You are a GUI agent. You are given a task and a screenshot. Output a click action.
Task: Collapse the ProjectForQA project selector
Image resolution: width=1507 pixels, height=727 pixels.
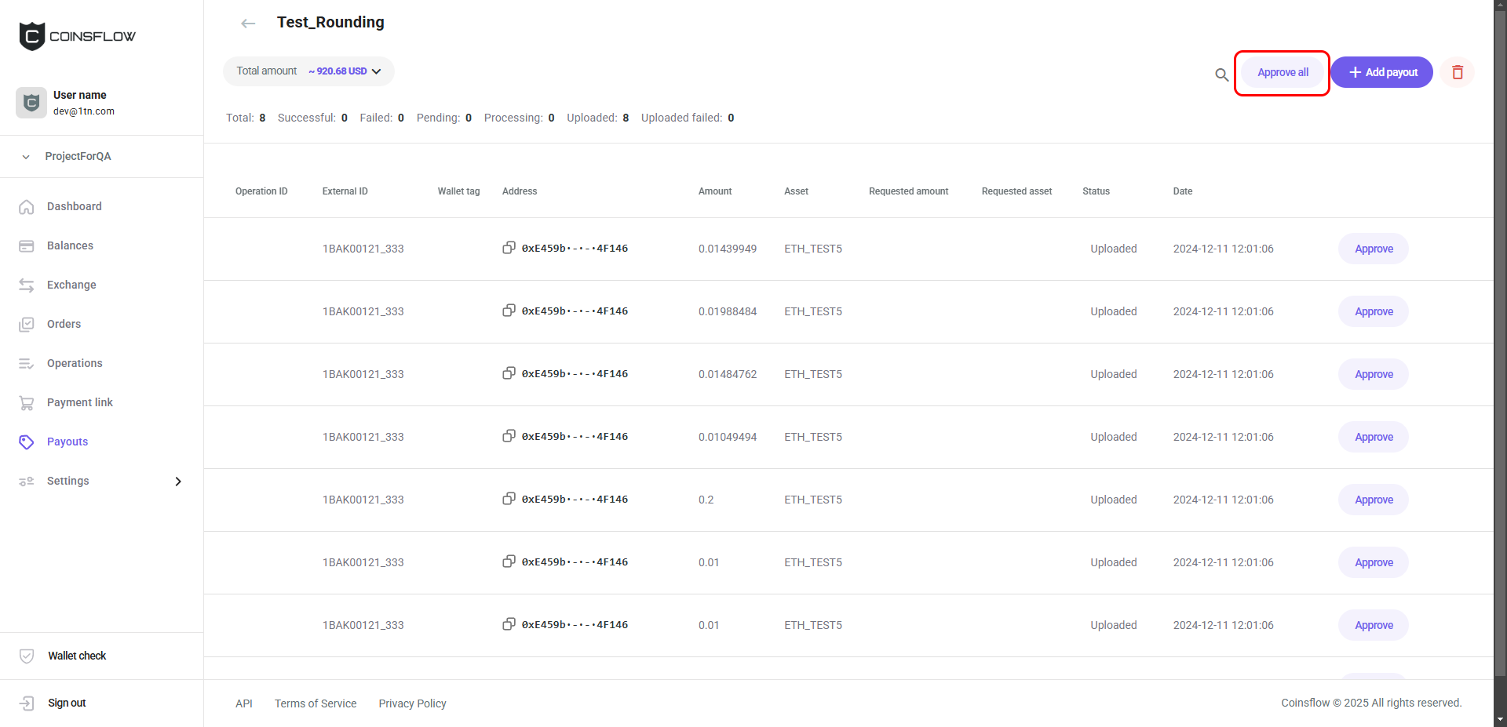coord(26,157)
